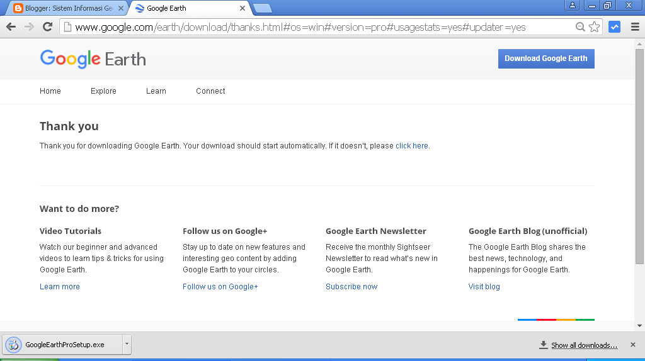The width and height of the screenshot is (645, 361).
Task: Expand GoogleEarthProSetup.exe download options arrow
Action: (x=127, y=344)
